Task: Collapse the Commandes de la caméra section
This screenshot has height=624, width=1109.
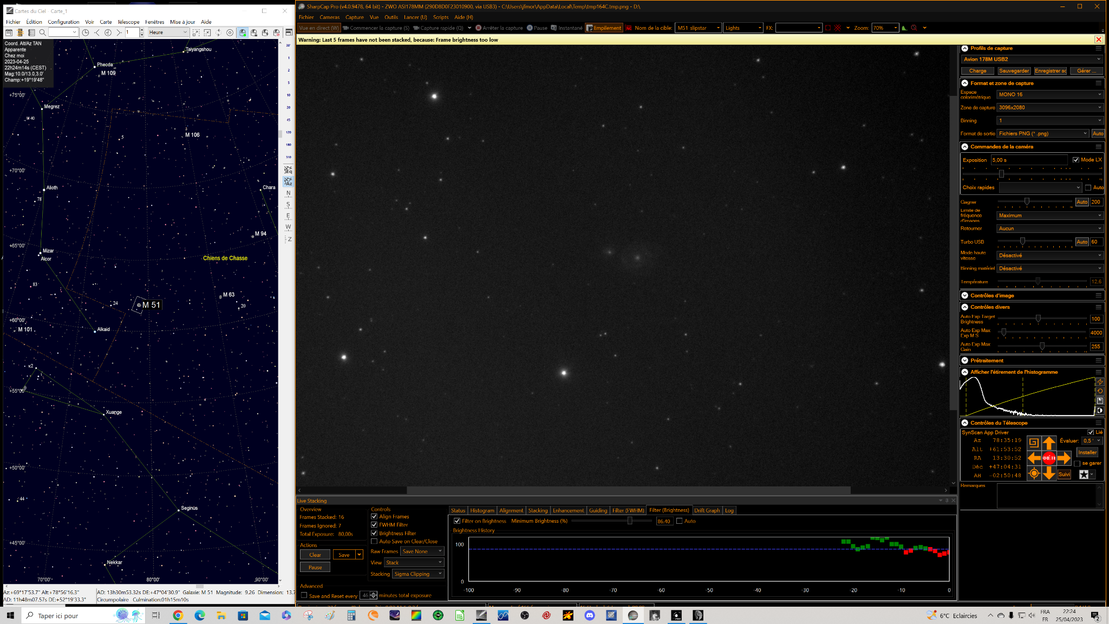Action: tap(965, 147)
